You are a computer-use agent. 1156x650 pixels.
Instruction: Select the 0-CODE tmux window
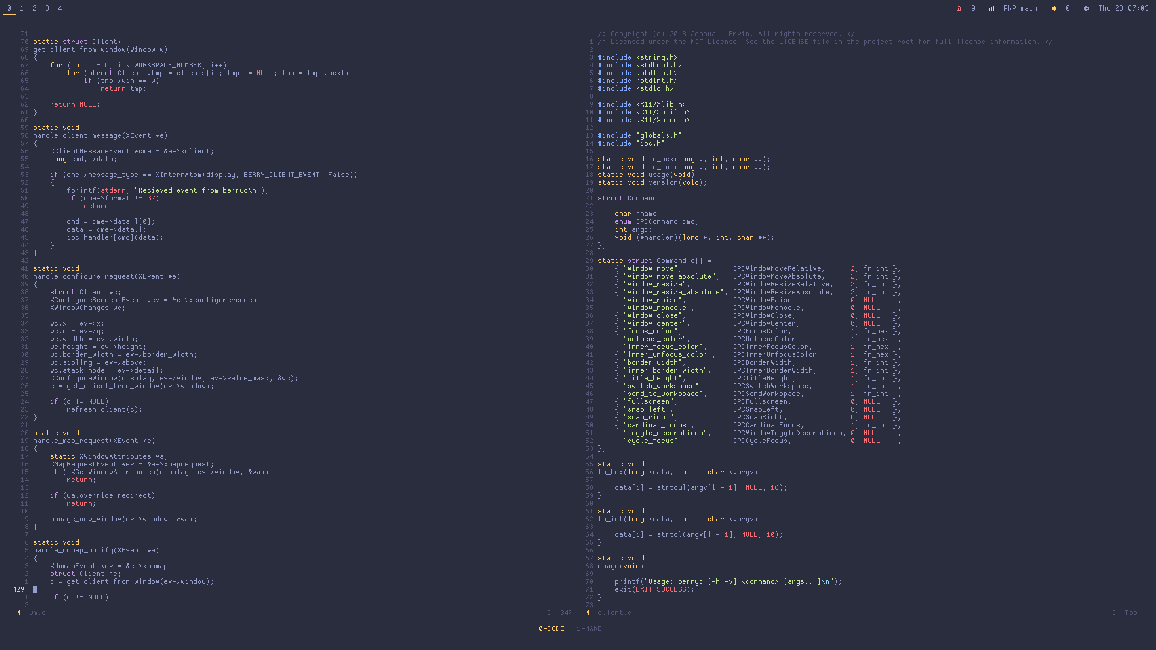pyautogui.click(x=551, y=628)
